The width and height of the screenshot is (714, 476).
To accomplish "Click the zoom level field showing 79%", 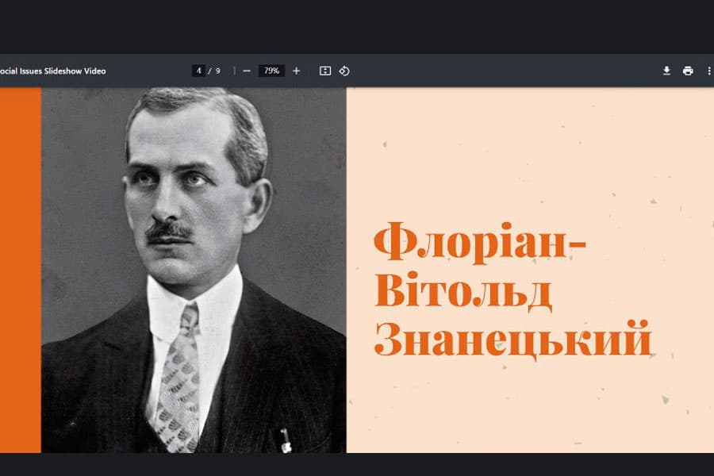I will click(x=271, y=70).
